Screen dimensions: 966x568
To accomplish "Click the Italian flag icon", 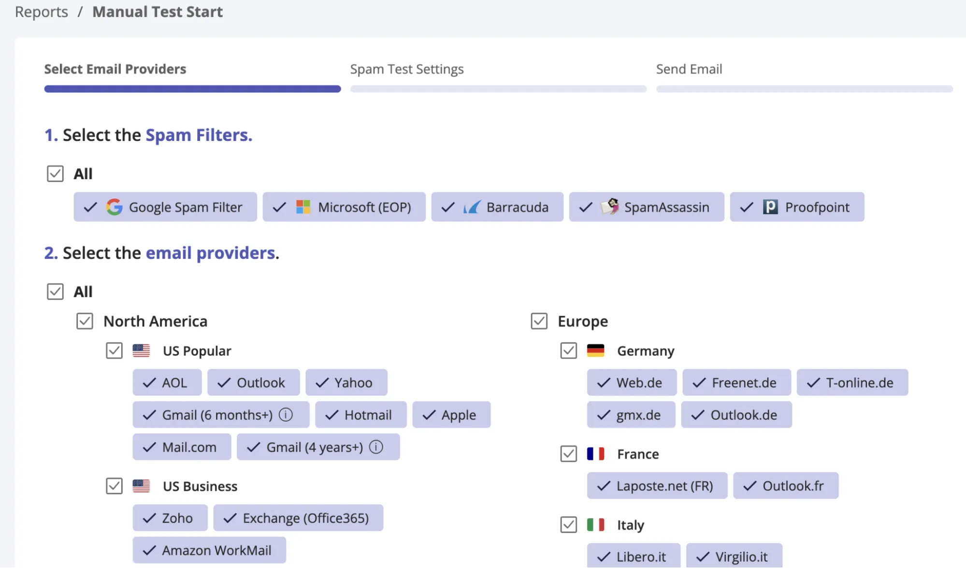I will [595, 525].
